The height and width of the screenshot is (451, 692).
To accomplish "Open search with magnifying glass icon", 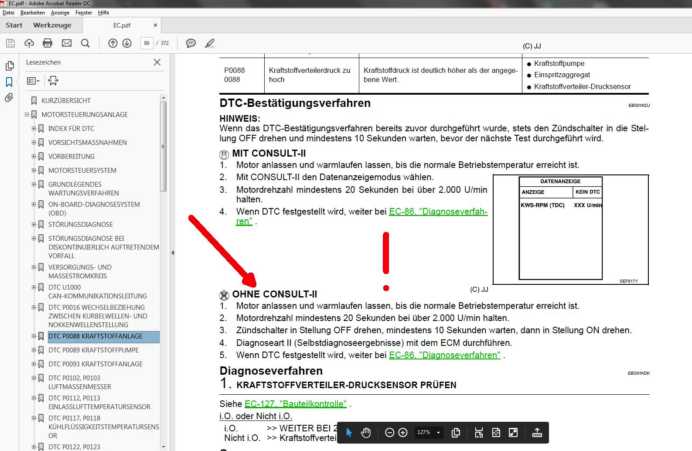I will tap(85, 43).
